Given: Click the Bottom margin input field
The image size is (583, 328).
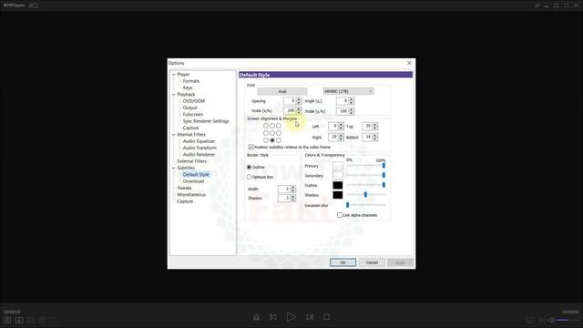Looking at the screenshot, I should point(367,138).
